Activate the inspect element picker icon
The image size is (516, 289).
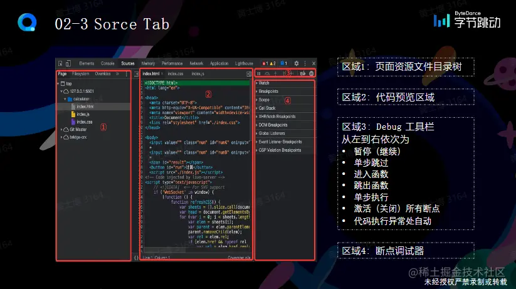coord(60,63)
